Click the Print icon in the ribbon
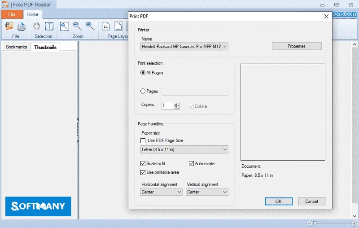 pos(21,26)
